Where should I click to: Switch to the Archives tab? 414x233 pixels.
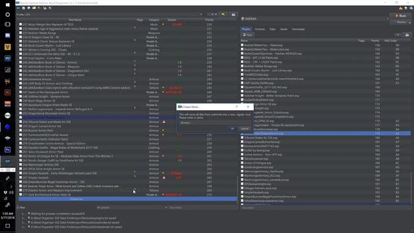click(260, 29)
